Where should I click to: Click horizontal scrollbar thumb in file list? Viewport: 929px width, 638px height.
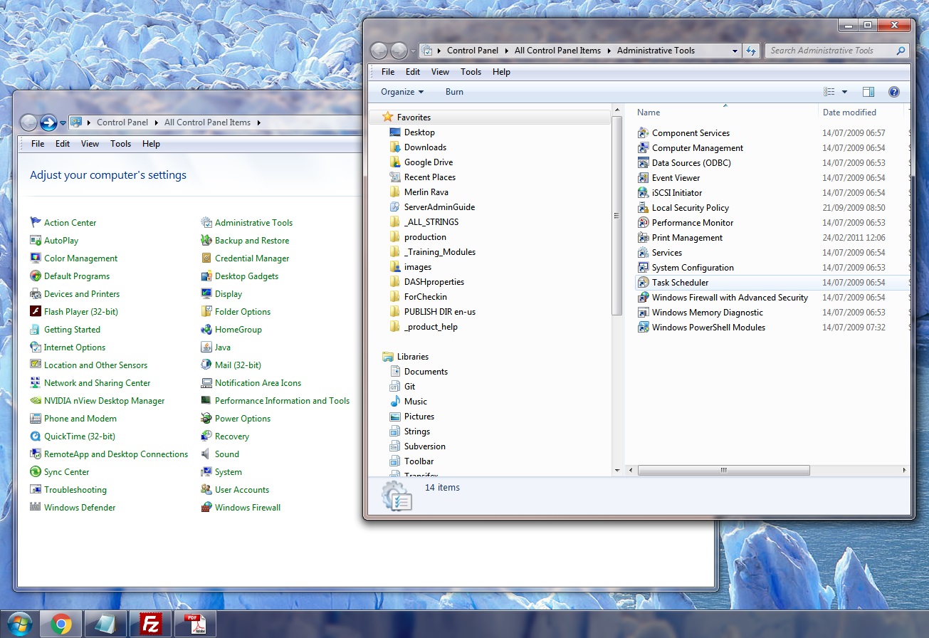723,471
